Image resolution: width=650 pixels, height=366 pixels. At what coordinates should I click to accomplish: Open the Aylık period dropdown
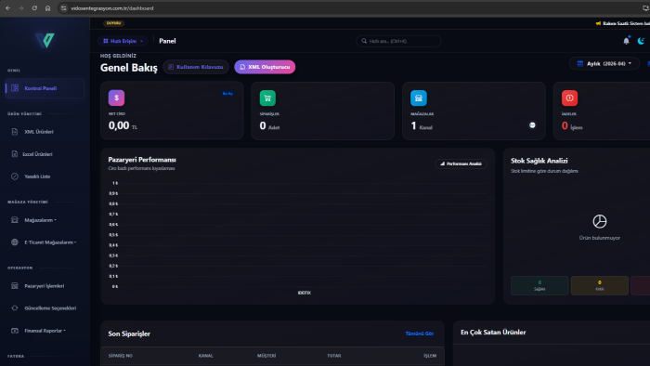(604, 64)
